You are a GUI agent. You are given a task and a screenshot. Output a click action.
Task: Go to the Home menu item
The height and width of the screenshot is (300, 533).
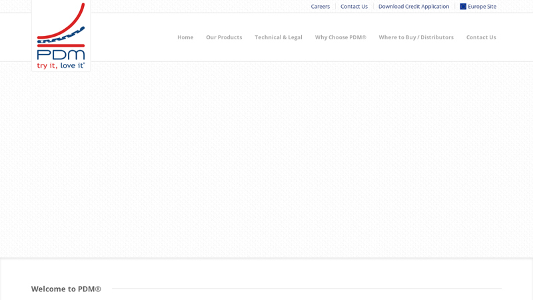coord(185,37)
